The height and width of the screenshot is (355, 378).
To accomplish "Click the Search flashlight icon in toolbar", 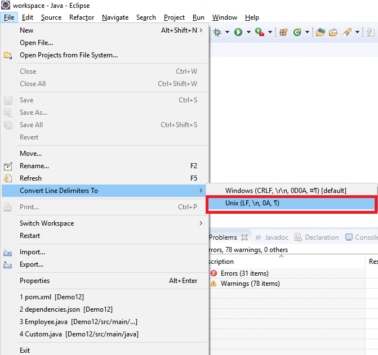I will [x=348, y=33].
